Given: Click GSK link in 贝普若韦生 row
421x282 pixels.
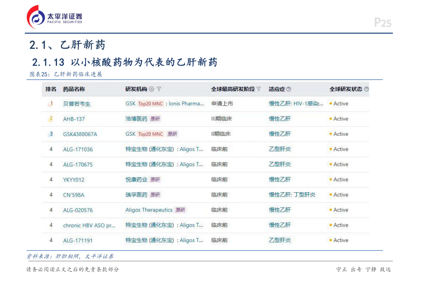Looking at the screenshot, I should (130, 103).
